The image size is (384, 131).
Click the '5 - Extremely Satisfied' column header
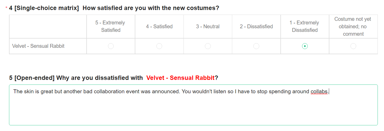coord(111,26)
